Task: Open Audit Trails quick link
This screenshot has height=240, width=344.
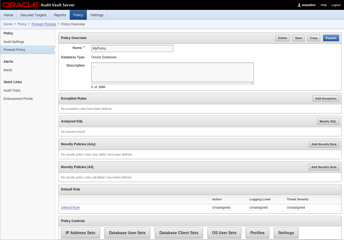Action: pyautogui.click(x=12, y=91)
